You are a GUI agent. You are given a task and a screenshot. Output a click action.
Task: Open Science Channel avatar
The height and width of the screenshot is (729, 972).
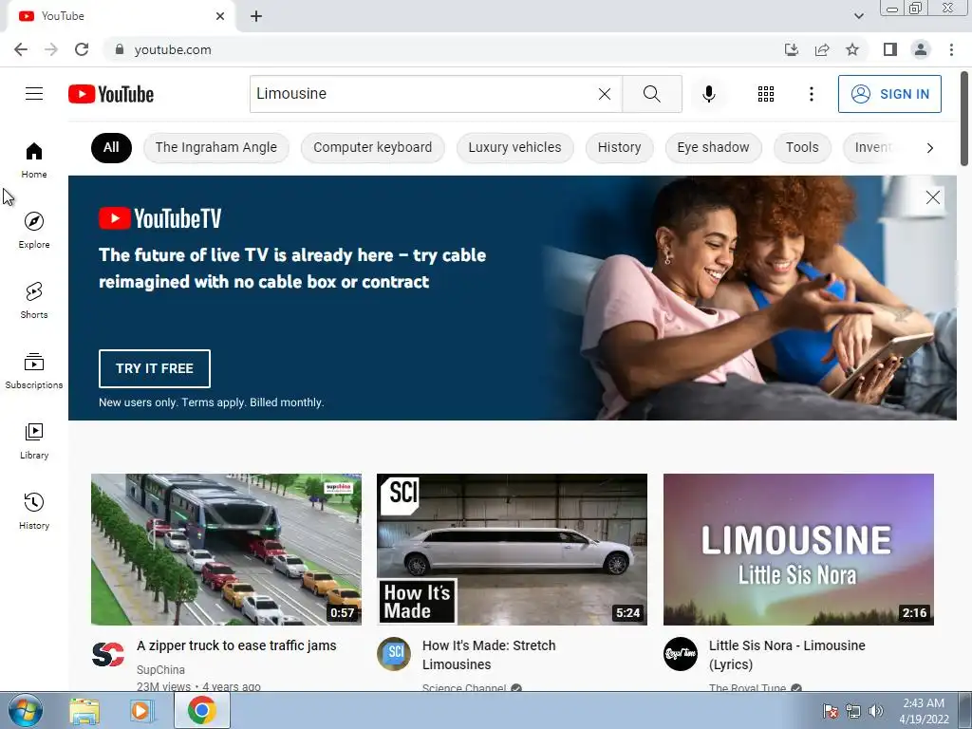(394, 654)
